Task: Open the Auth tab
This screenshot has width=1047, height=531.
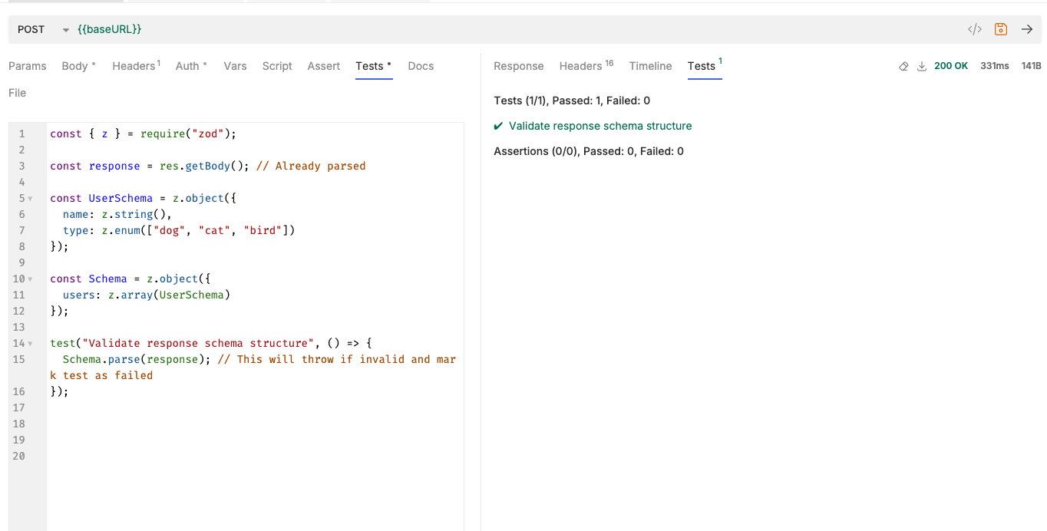Action: pyautogui.click(x=187, y=66)
